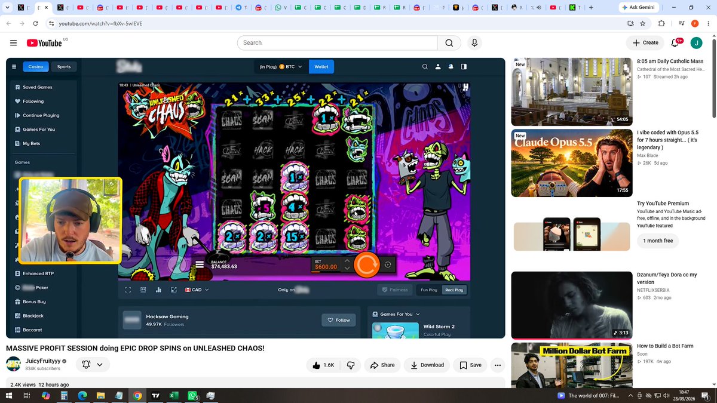Click the Wallet button
717x403 pixels.
[x=321, y=67]
